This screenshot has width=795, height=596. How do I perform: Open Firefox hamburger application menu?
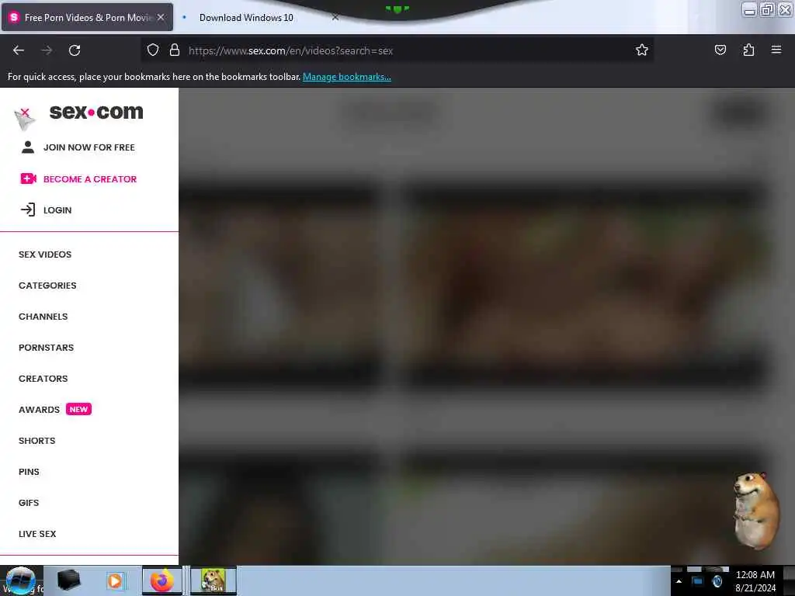pos(776,50)
